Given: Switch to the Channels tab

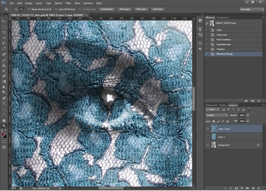Looking at the screenshot, I should tap(211, 105).
